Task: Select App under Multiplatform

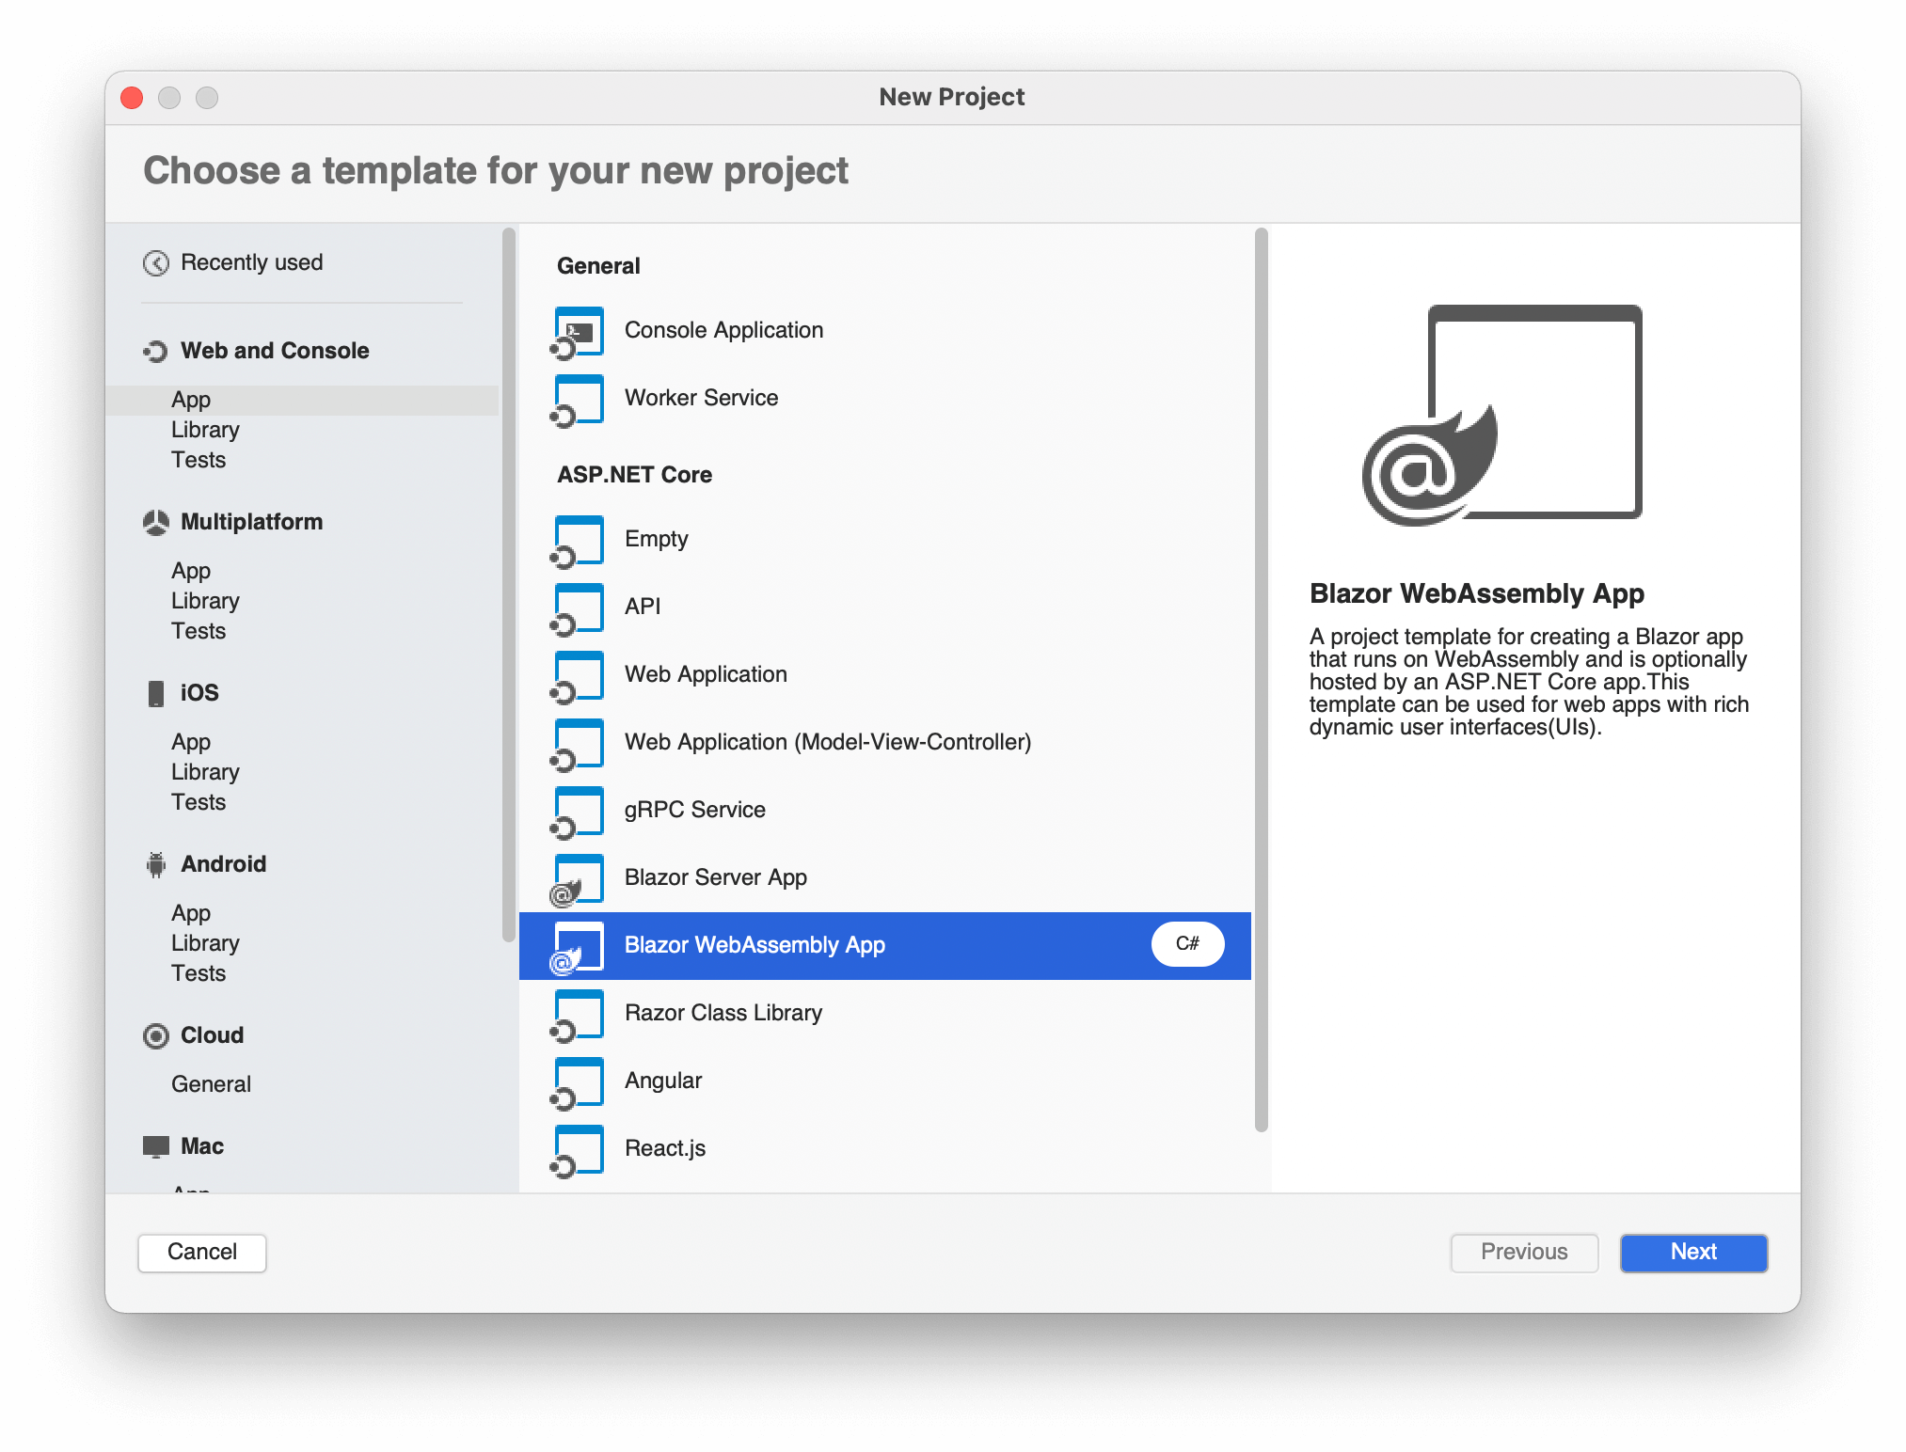Action: coord(191,571)
